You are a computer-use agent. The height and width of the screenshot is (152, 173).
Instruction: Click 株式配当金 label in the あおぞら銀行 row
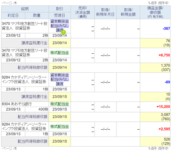[59, 104]
